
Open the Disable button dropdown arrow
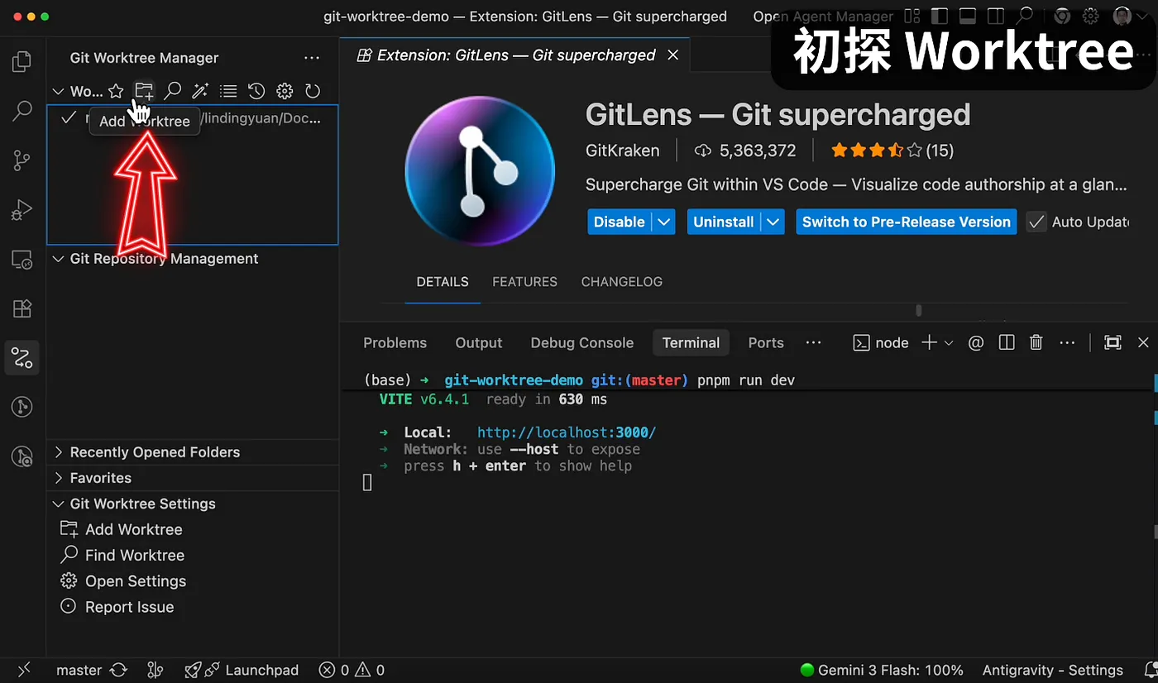(x=664, y=222)
